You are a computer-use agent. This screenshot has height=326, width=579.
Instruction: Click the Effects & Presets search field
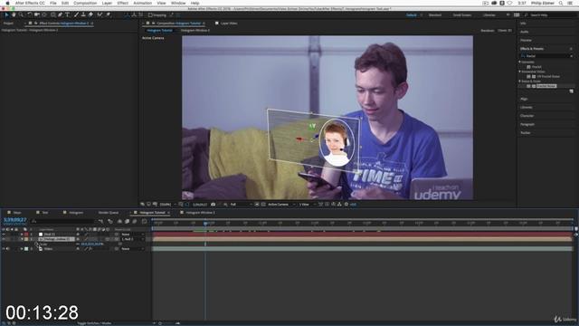pos(546,56)
